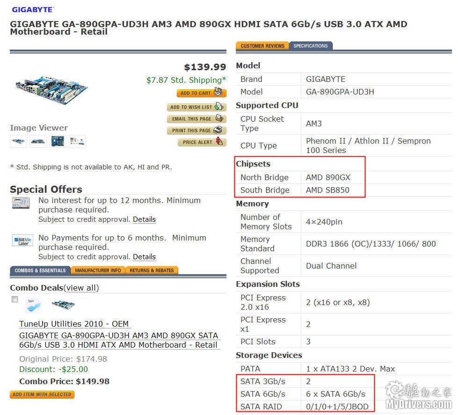Click the $139.99 price text

pos(205,67)
